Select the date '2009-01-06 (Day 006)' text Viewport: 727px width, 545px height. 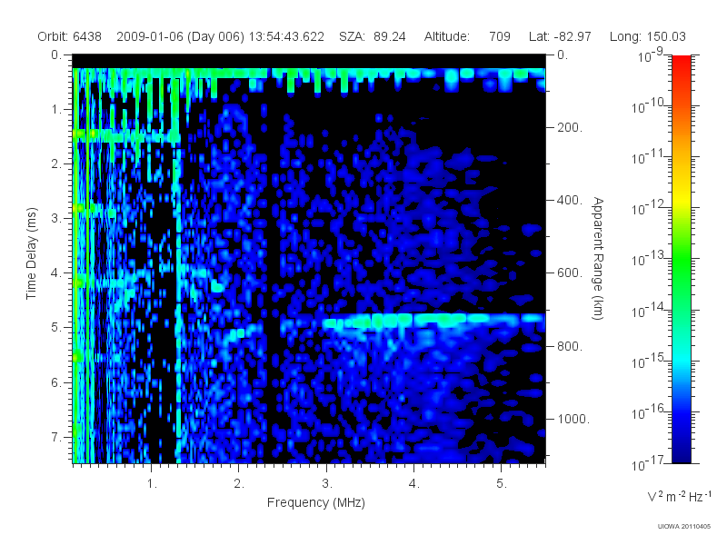point(180,36)
